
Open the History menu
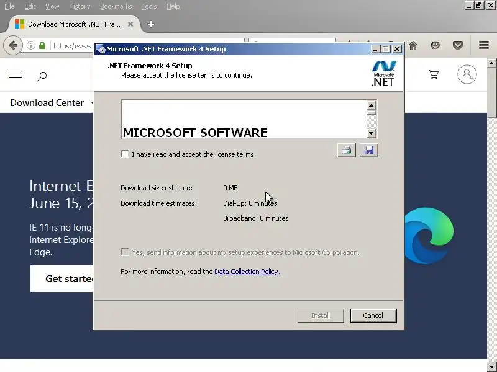pyautogui.click(x=80, y=6)
